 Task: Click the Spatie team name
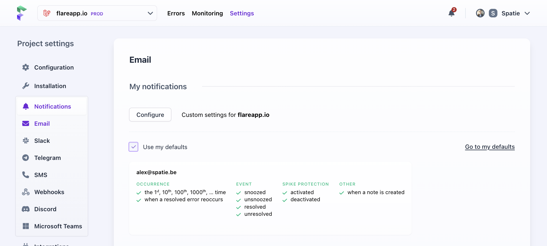click(511, 13)
